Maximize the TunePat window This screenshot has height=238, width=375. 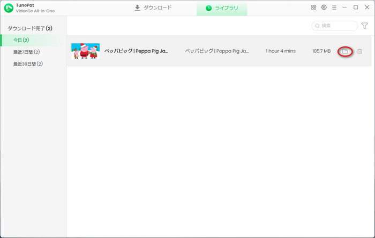pos(356,7)
